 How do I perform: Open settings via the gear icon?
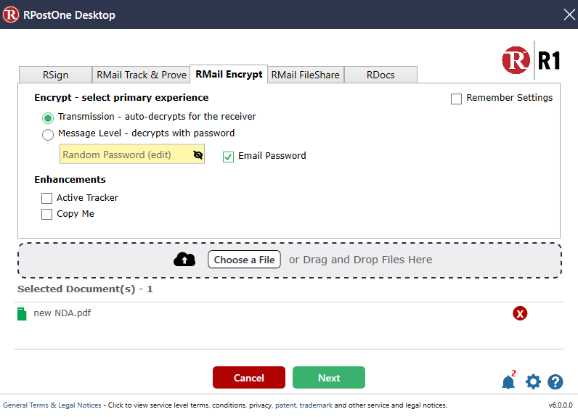point(533,382)
